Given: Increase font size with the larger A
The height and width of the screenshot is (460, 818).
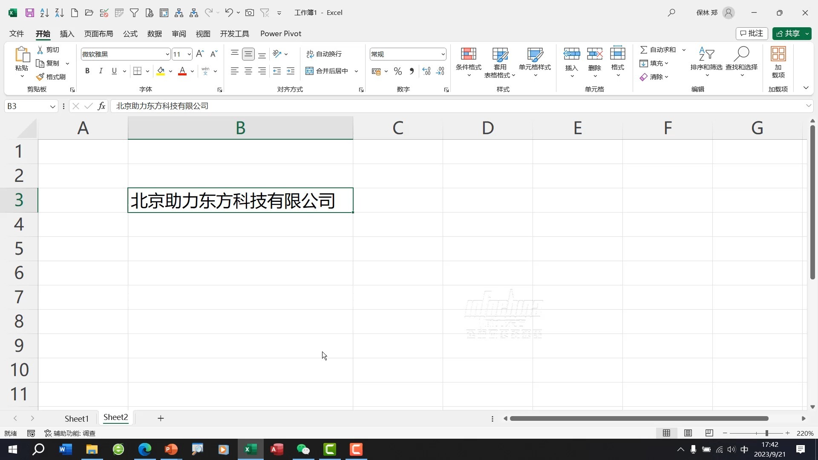Looking at the screenshot, I should (x=200, y=54).
